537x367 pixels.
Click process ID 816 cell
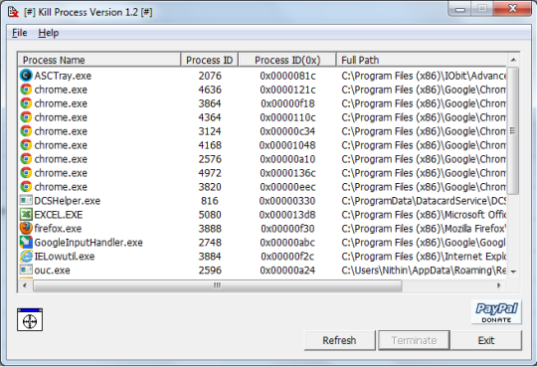(x=210, y=201)
